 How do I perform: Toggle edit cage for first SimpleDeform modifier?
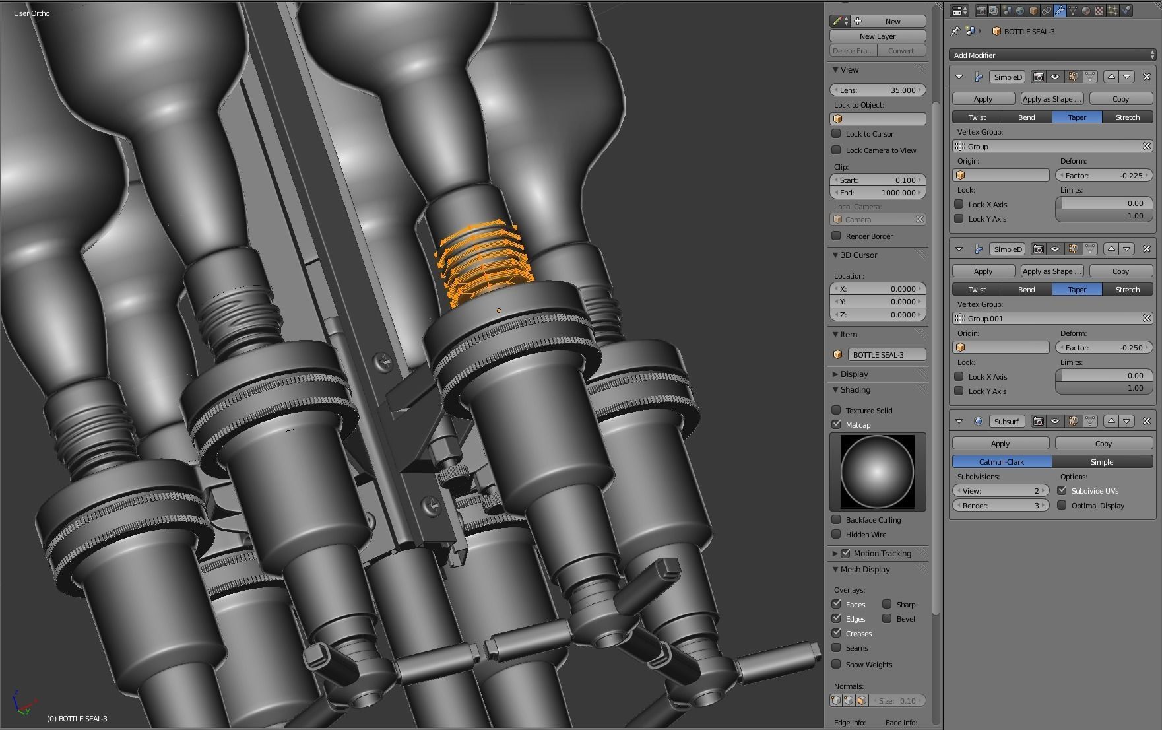pos(1090,77)
